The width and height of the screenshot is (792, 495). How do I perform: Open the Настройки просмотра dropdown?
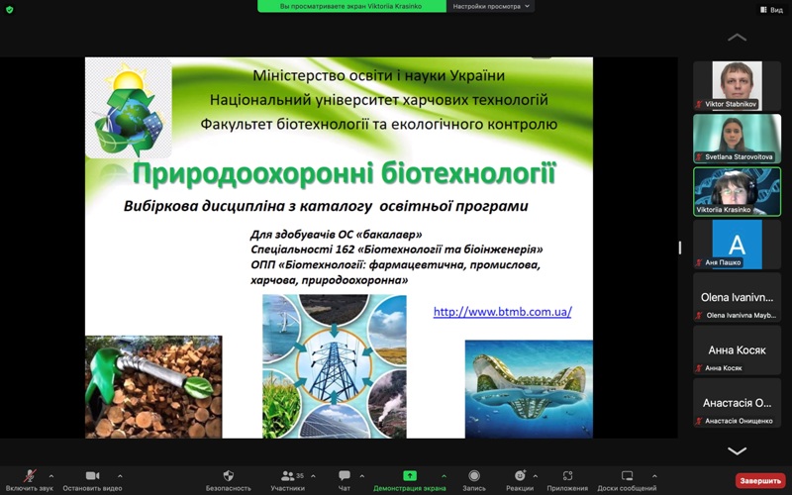(490, 6)
